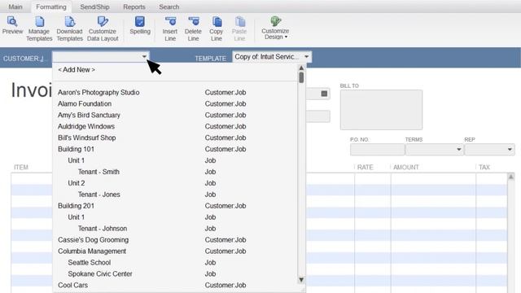The image size is (521, 293).
Task: Open Manage Templates
Action: pos(39,29)
